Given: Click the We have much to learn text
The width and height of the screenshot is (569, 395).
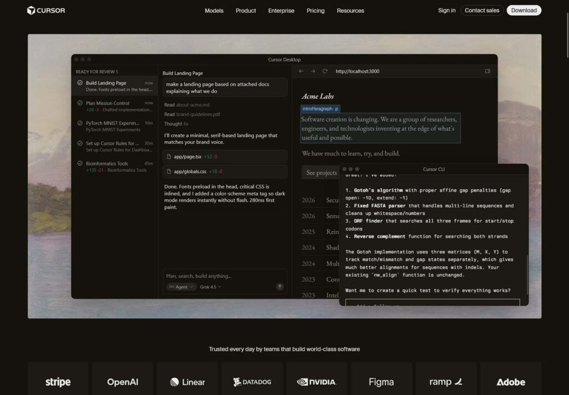Looking at the screenshot, I should [x=351, y=153].
